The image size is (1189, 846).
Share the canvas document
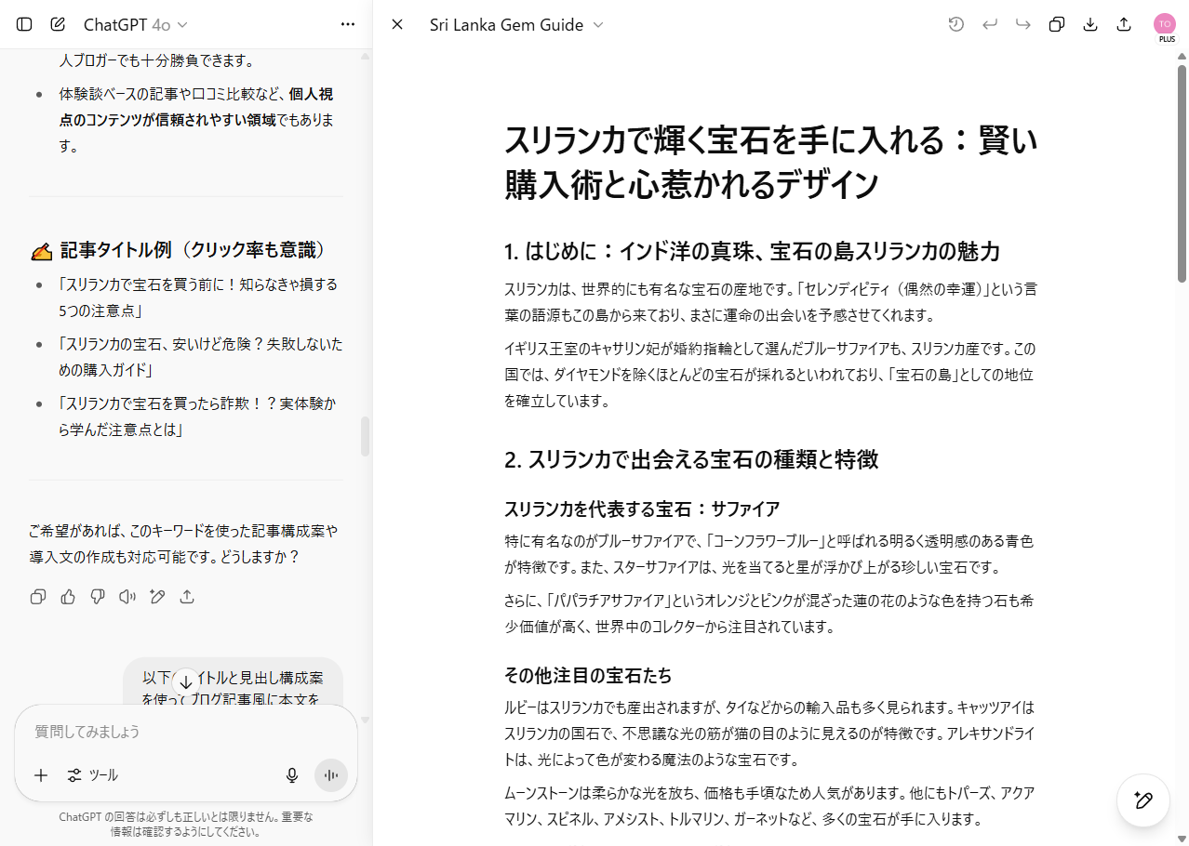(x=1124, y=24)
